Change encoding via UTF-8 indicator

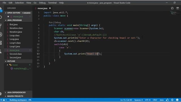[x=148, y=100]
